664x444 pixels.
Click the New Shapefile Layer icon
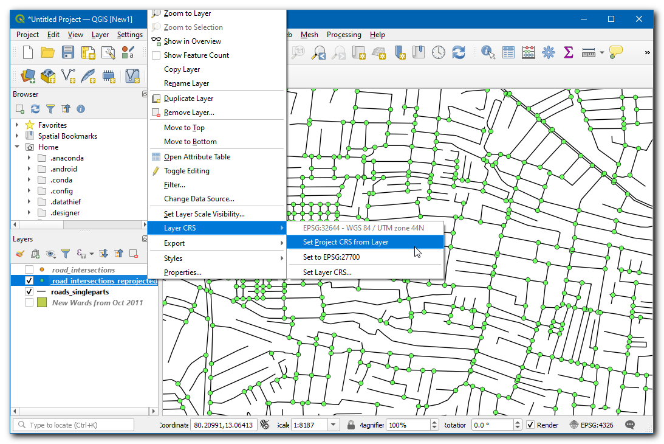[x=69, y=76]
